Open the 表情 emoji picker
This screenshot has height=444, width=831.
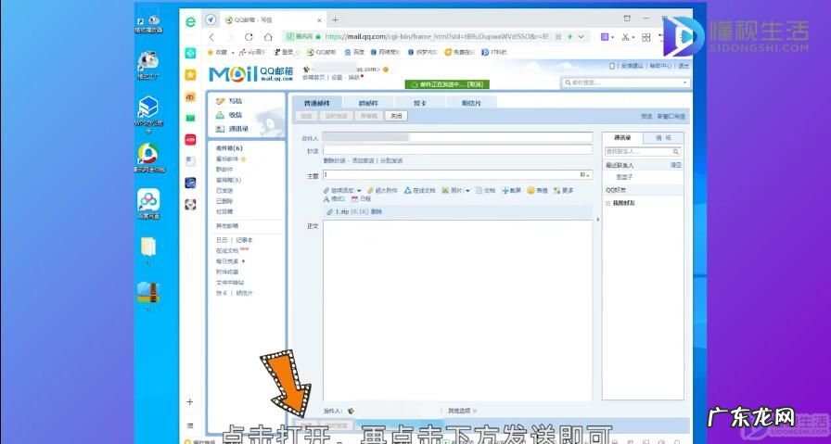537,190
